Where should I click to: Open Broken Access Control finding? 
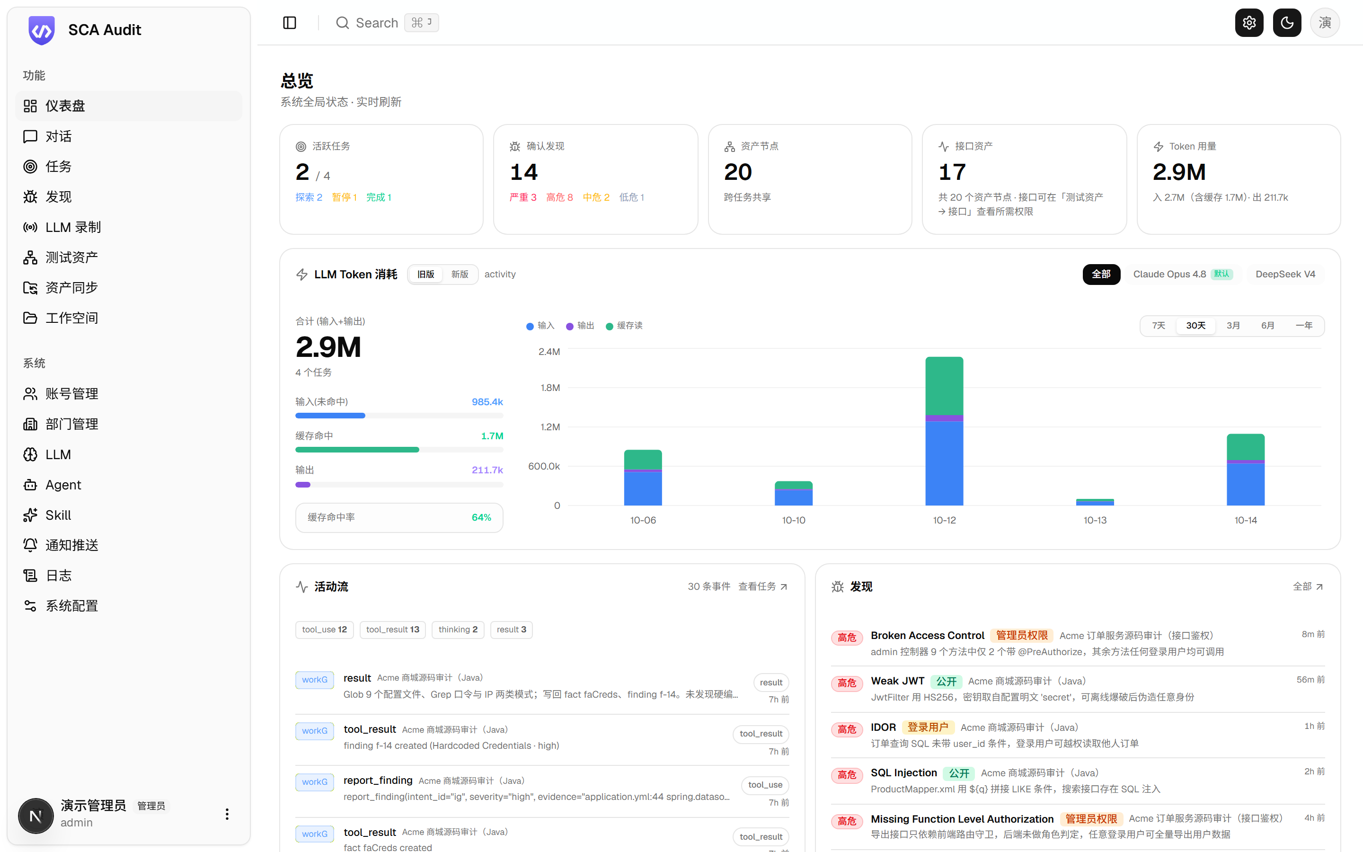pyautogui.click(x=1078, y=643)
